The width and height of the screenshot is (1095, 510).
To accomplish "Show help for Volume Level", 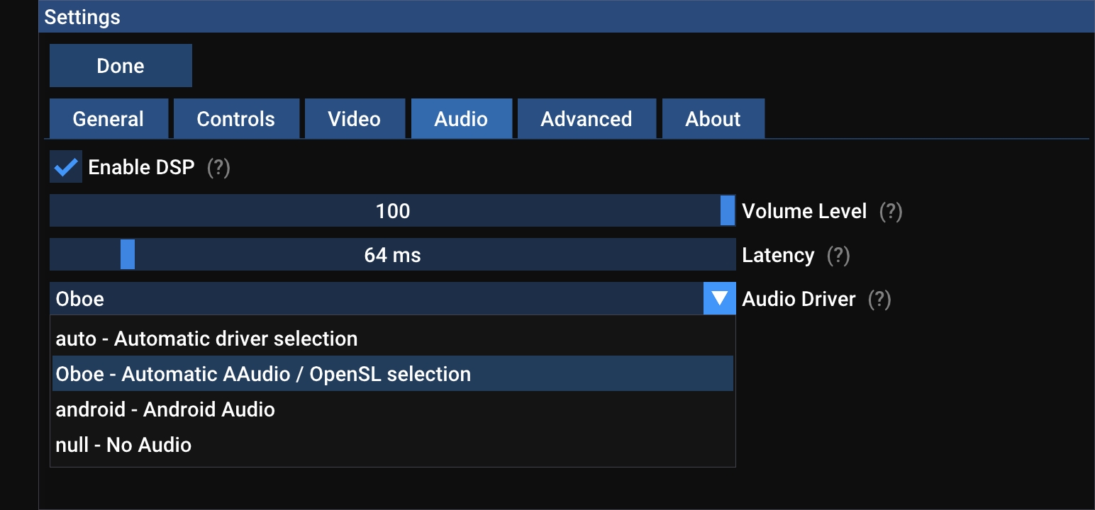I will (x=891, y=212).
